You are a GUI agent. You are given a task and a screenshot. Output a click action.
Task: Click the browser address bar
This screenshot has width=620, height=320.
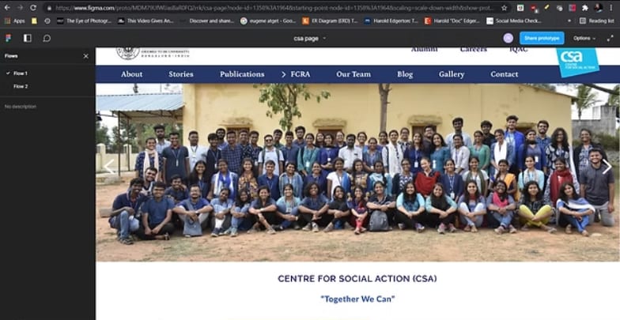(273, 8)
